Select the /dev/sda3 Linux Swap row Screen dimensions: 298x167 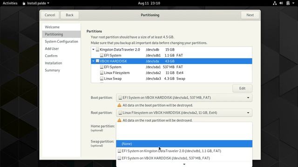pyautogui.click(x=171, y=78)
